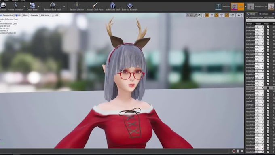Click the Create Asset toolbar icon
Screen dimensions: 275x155
coord(32,5)
